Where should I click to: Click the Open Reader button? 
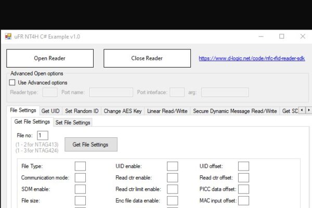(50, 58)
